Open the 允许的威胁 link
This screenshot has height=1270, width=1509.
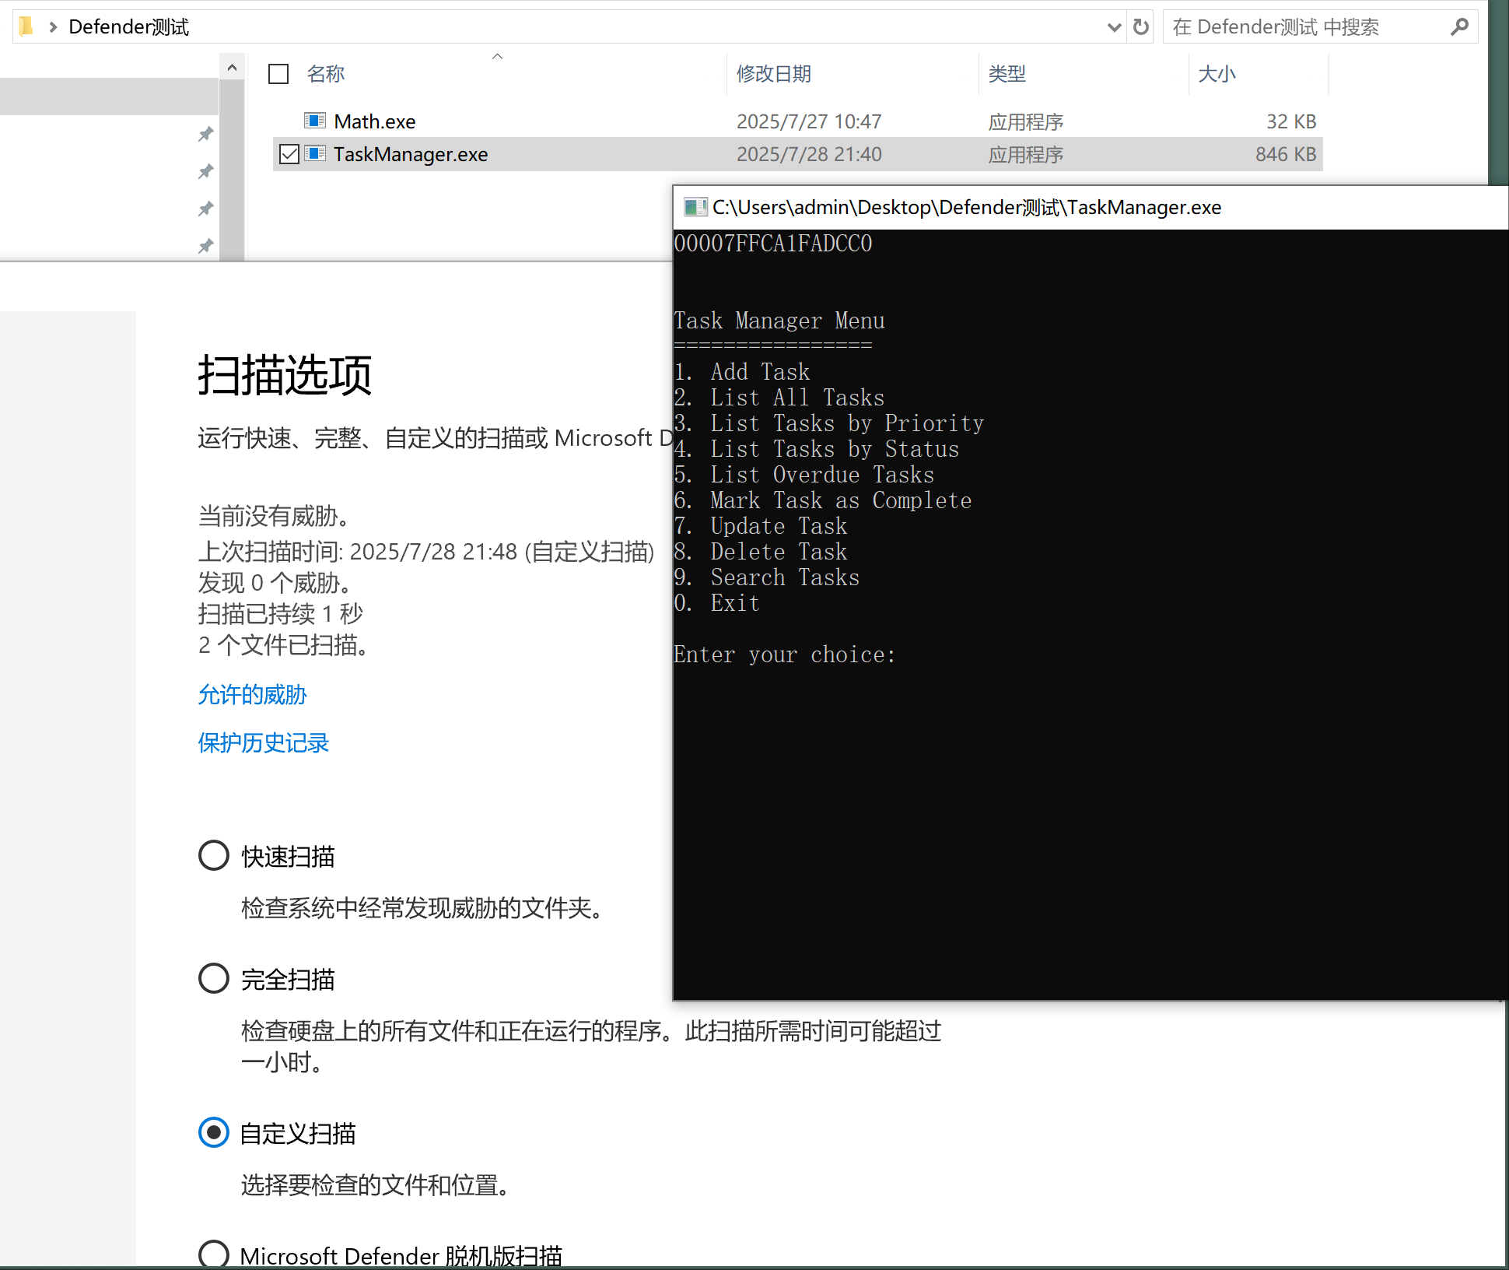point(252,694)
